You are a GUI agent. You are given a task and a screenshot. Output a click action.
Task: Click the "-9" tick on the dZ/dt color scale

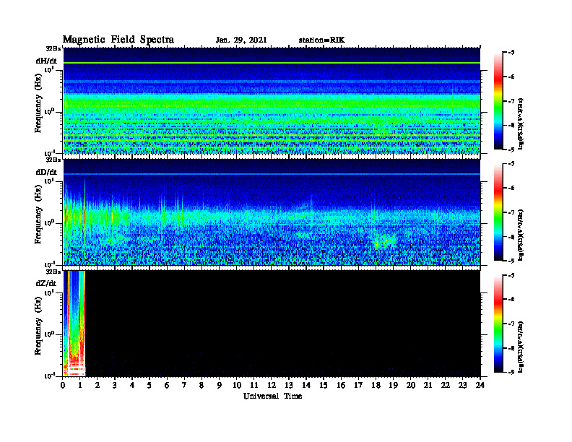click(511, 372)
